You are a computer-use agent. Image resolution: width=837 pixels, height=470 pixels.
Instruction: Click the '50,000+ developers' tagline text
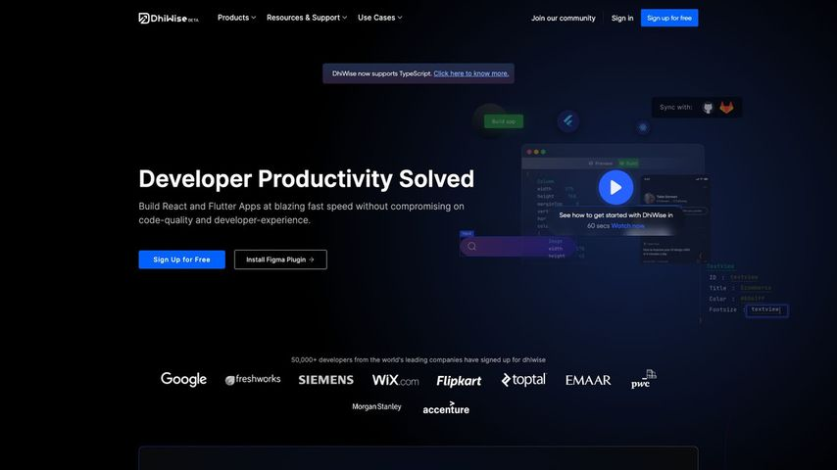click(418, 359)
